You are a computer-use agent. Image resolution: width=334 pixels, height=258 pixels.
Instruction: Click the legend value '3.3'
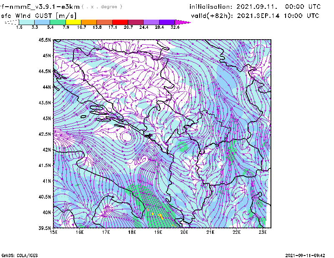(x=35, y=27)
